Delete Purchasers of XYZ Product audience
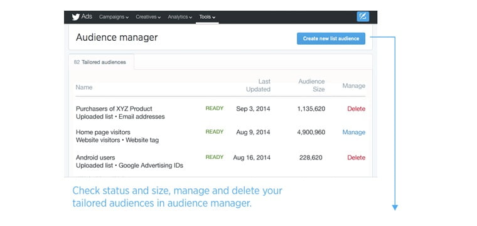This screenshot has height=226, width=477. pyautogui.click(x=356, y=109)
